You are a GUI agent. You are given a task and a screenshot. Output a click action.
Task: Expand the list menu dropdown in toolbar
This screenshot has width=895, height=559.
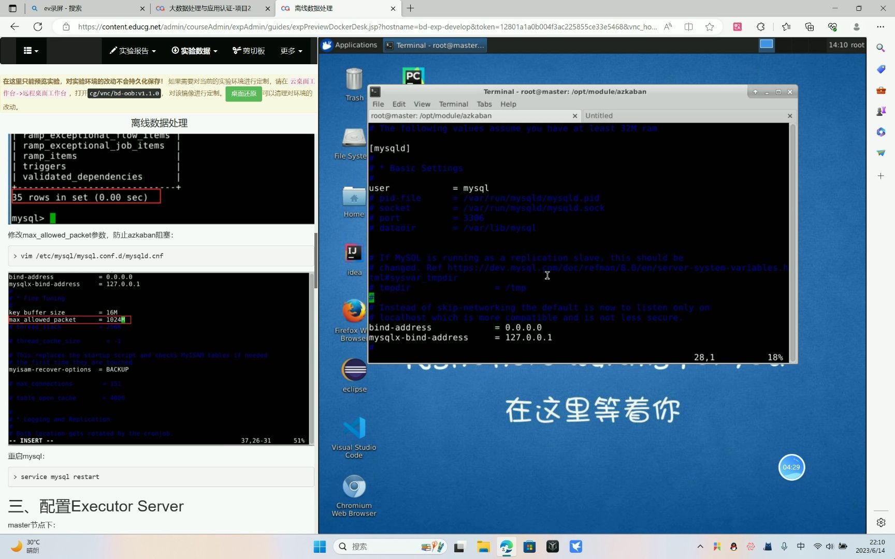(x=31, y=51)
